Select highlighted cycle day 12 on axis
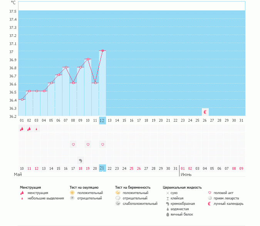The image size is (260, 226). coord(102,120)
